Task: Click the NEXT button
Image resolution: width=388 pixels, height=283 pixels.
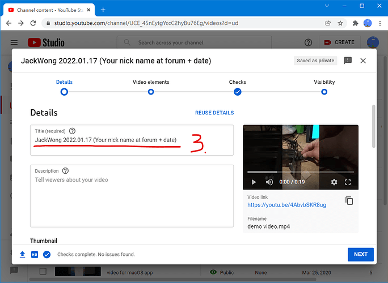Action: pyautogui.click(x=361, y=254)
